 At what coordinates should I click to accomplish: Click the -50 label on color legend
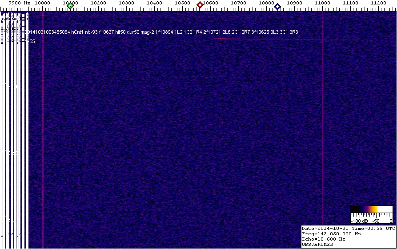click(375, 221)
